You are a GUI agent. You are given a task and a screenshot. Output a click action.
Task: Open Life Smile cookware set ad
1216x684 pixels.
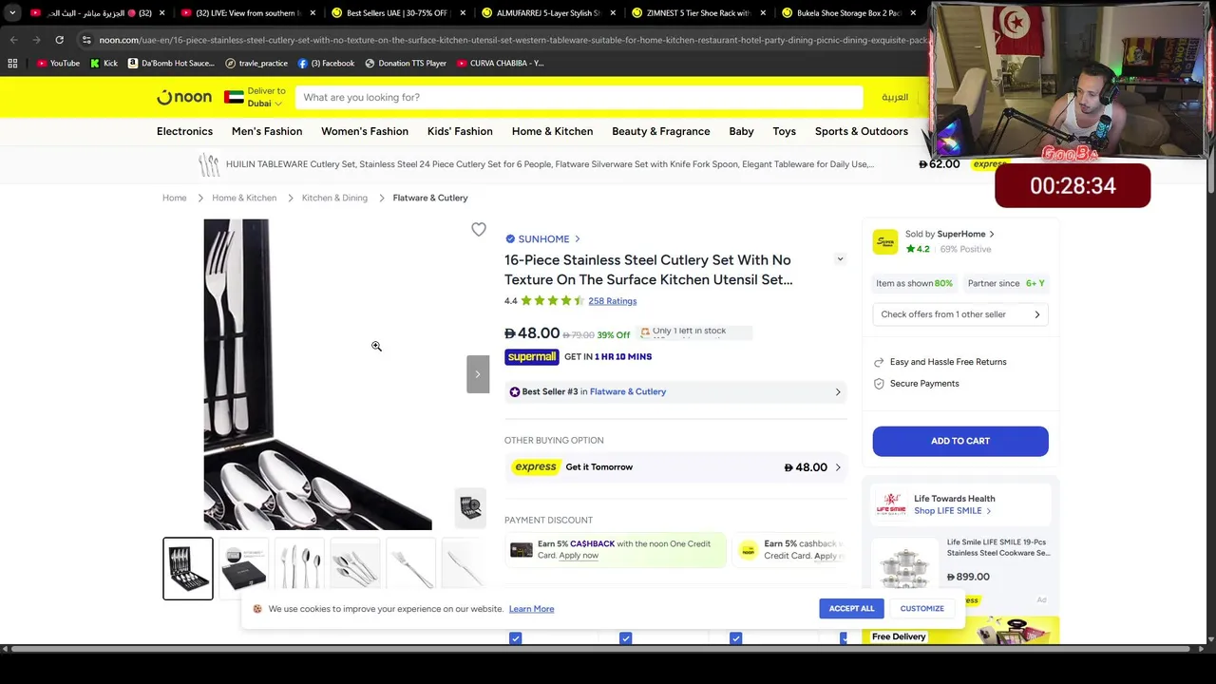[x=960, y=570]
